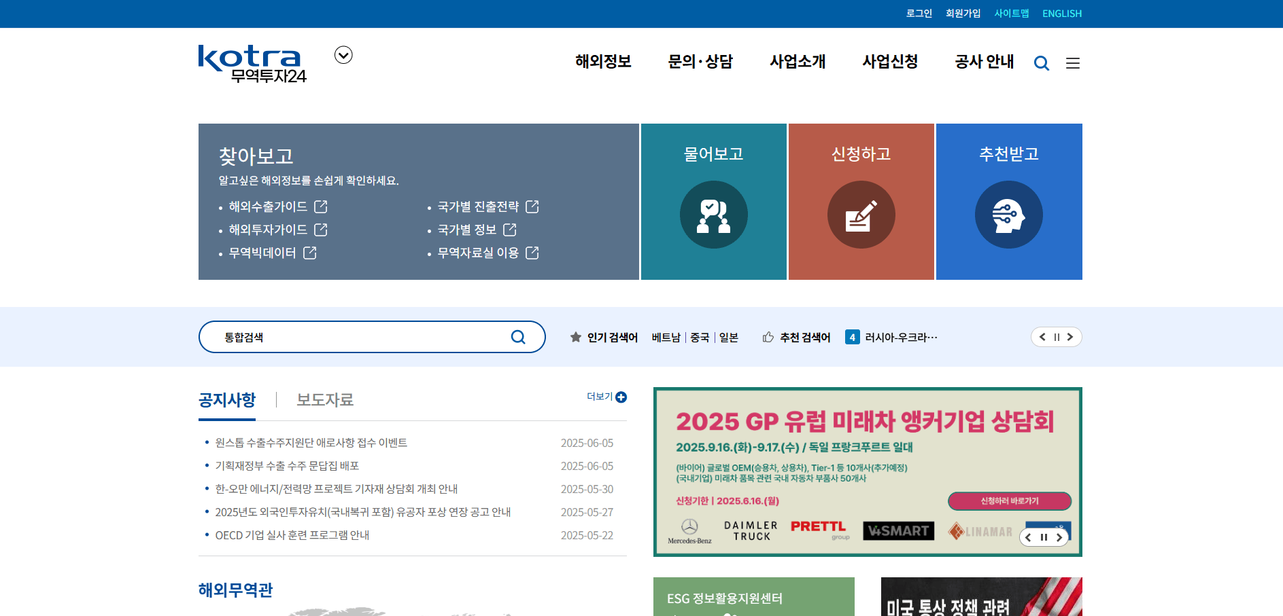Click the 신청하고 pencil icon

coord(861,215)
